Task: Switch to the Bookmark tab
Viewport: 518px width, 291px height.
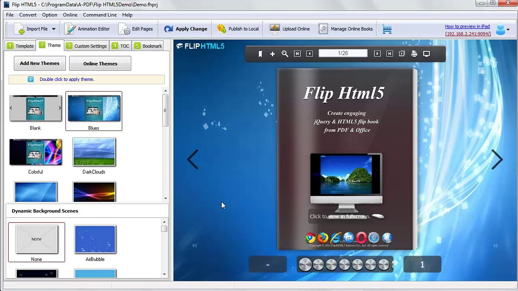Action: tap(148, 46)
